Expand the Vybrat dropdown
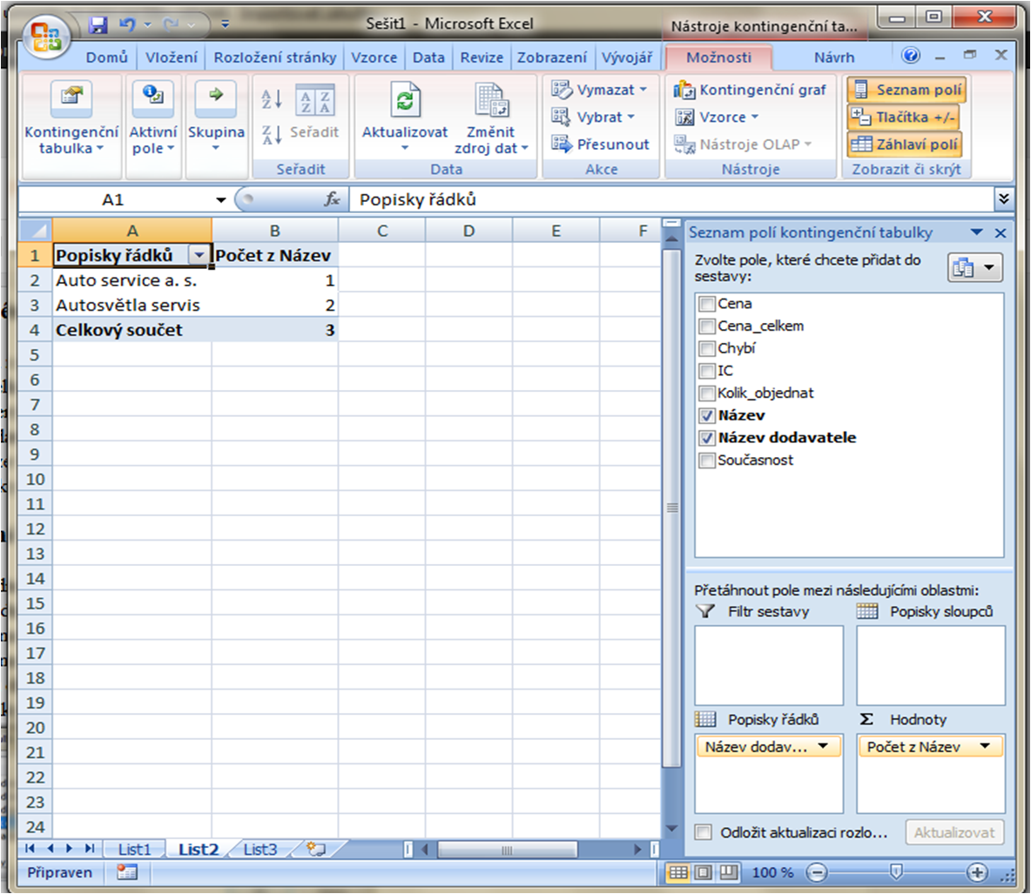 (630, 117)
